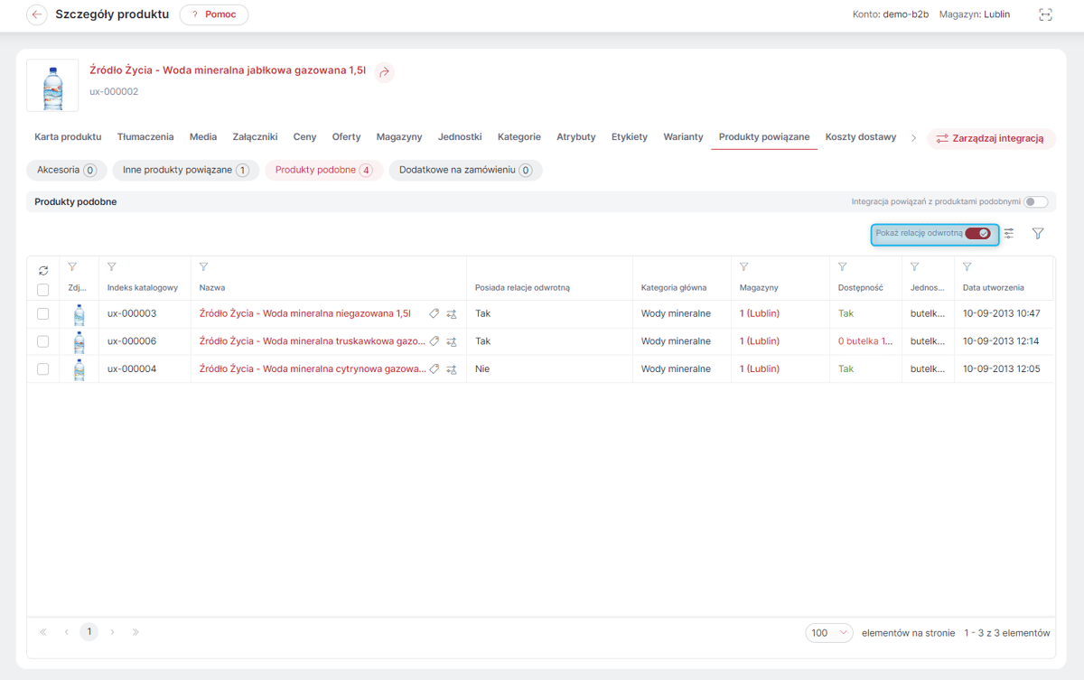Viewport: 1084px width, 680px height.
Task: Open the Warianty tab
Action: 683,137
